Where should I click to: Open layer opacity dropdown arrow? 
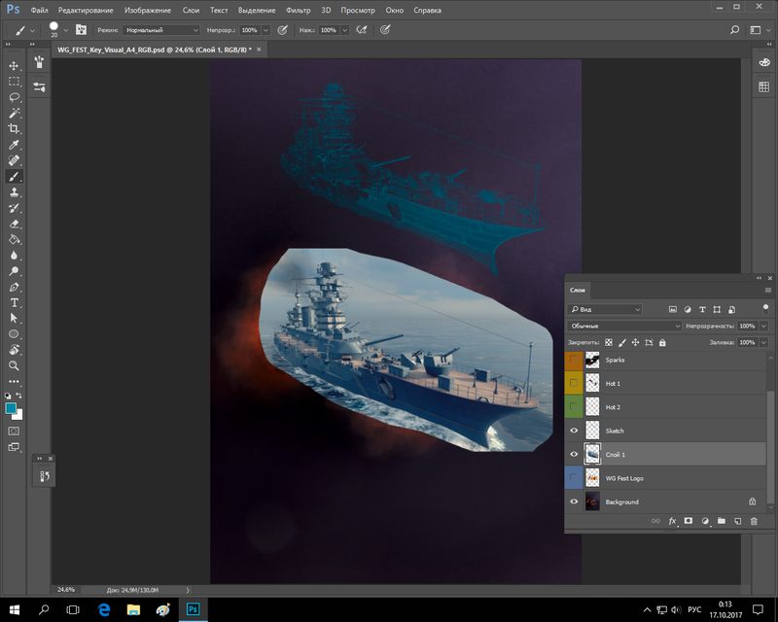tap(763, 326)
